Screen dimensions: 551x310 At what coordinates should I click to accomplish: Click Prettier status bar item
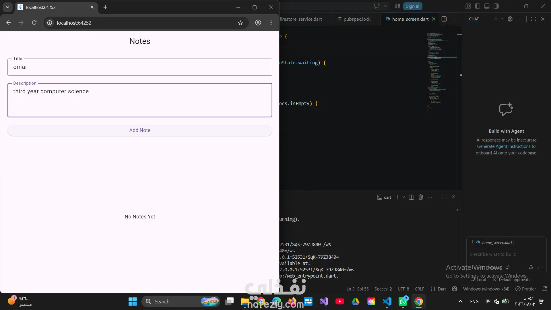click(x=525, y=289)
